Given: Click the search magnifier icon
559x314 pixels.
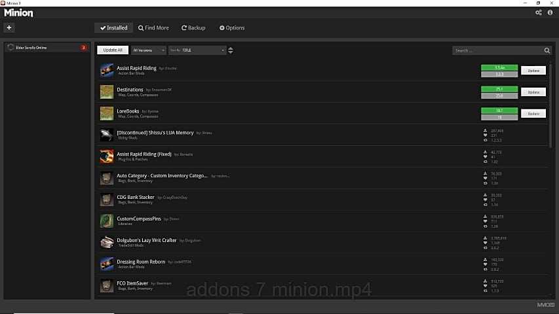Looking at the screenshot, I should [x=547, y=50].
